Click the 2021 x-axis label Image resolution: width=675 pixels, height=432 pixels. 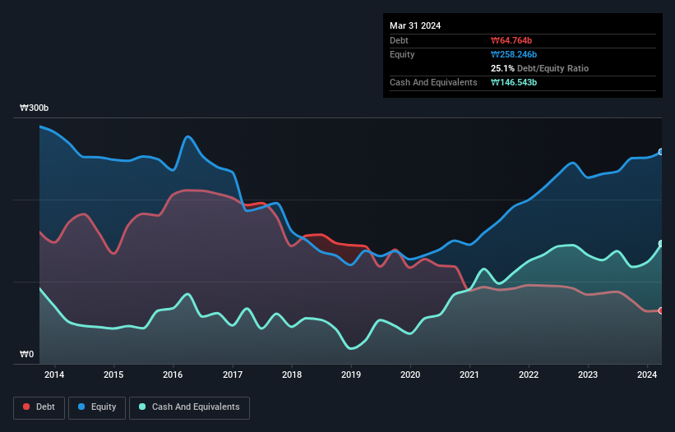point(469,375)
